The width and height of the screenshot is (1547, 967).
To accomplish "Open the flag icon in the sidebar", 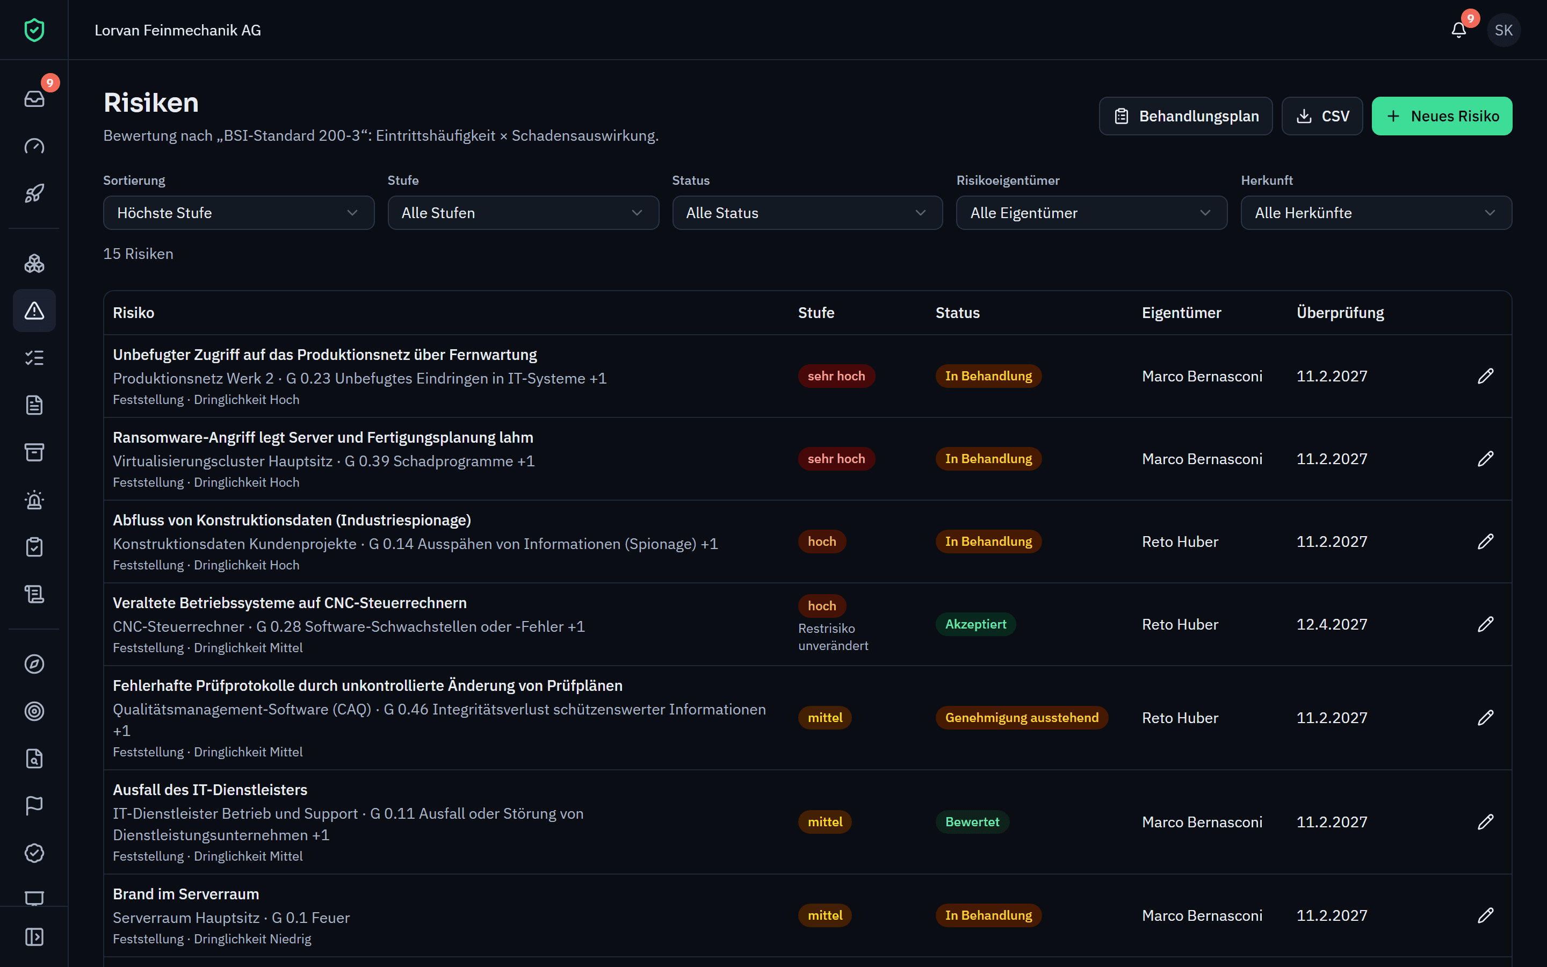I will coord(34,806).
